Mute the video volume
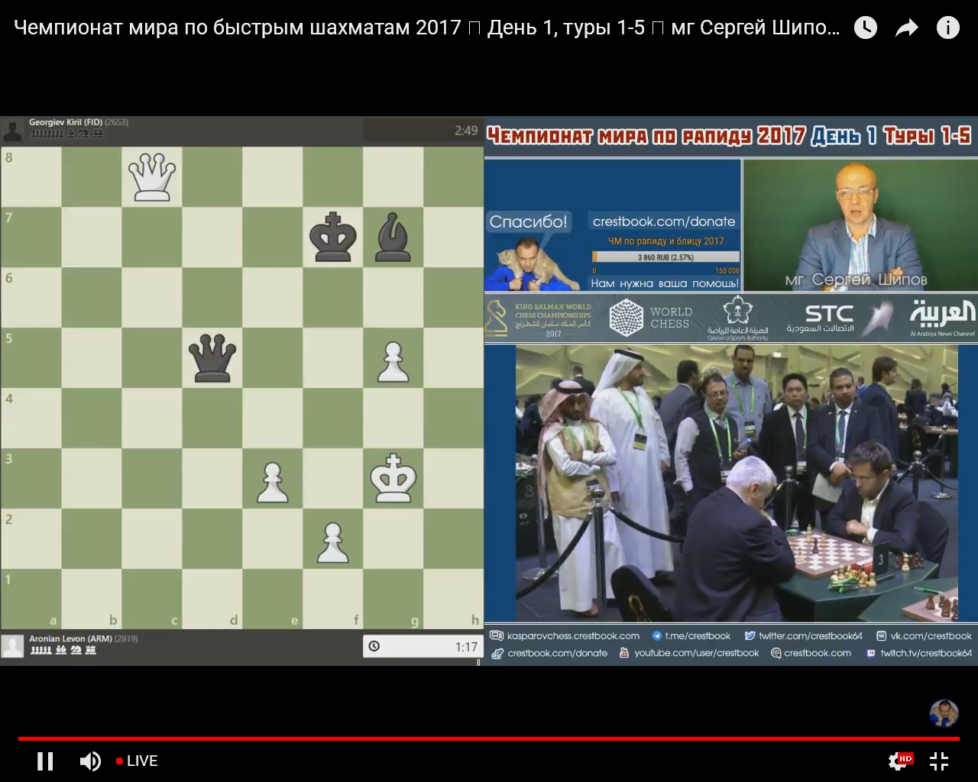This screenshot has height=782, width=978. (90, 761)
